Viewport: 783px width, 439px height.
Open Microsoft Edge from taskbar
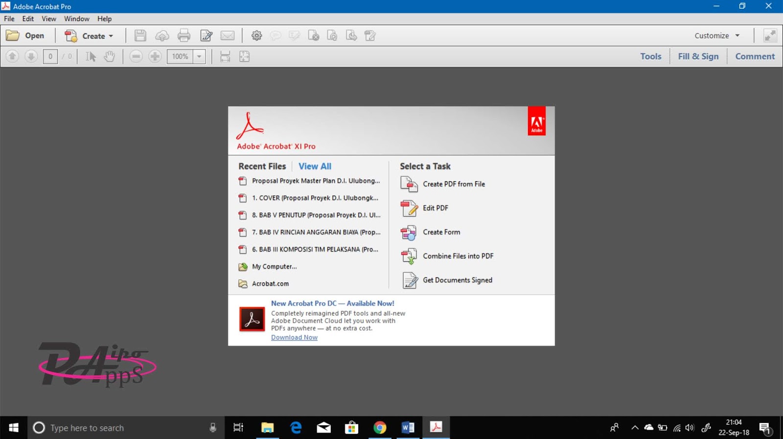pos(296,428)
